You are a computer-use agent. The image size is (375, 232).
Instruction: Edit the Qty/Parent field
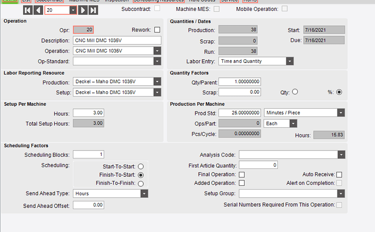point(240,81)
